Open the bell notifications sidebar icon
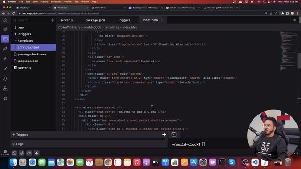This screenshot has height=169, width=301. pos(5,78)
